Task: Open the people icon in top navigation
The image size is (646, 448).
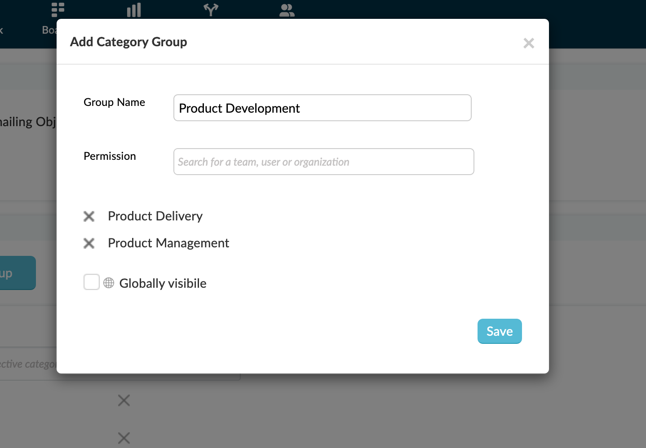Action: 287,10
